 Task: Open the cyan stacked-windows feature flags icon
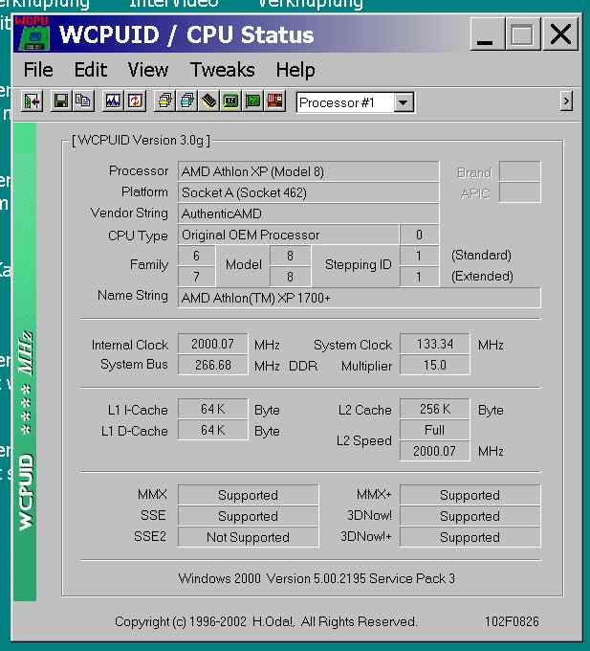186,101
